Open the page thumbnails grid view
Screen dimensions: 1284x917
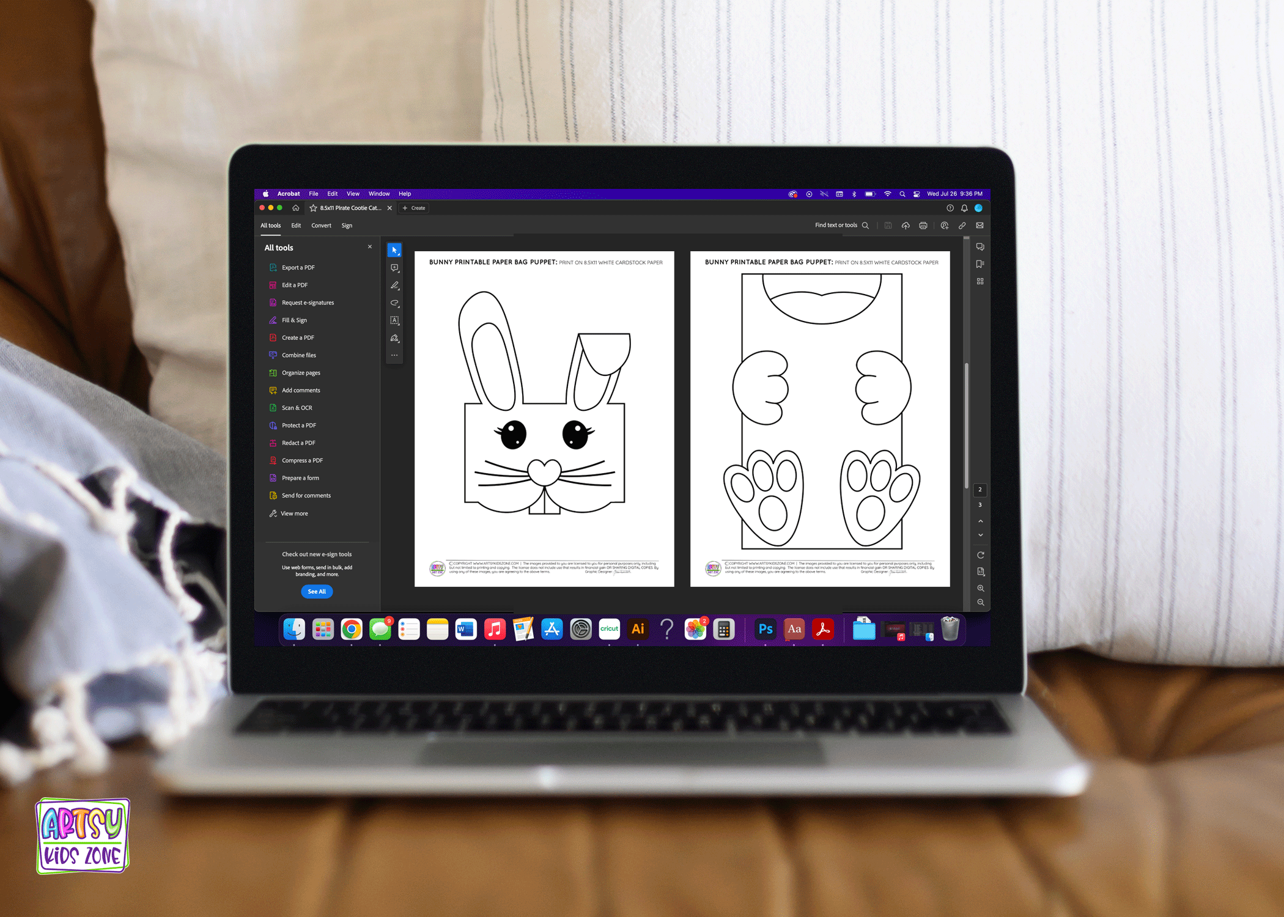(980, 281)
